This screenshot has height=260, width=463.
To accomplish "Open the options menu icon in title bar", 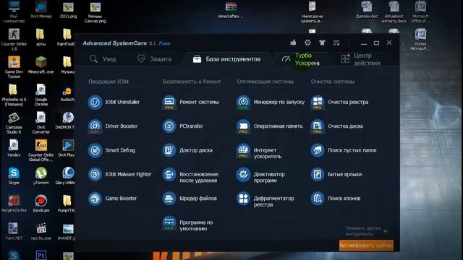I will point(336,43).
